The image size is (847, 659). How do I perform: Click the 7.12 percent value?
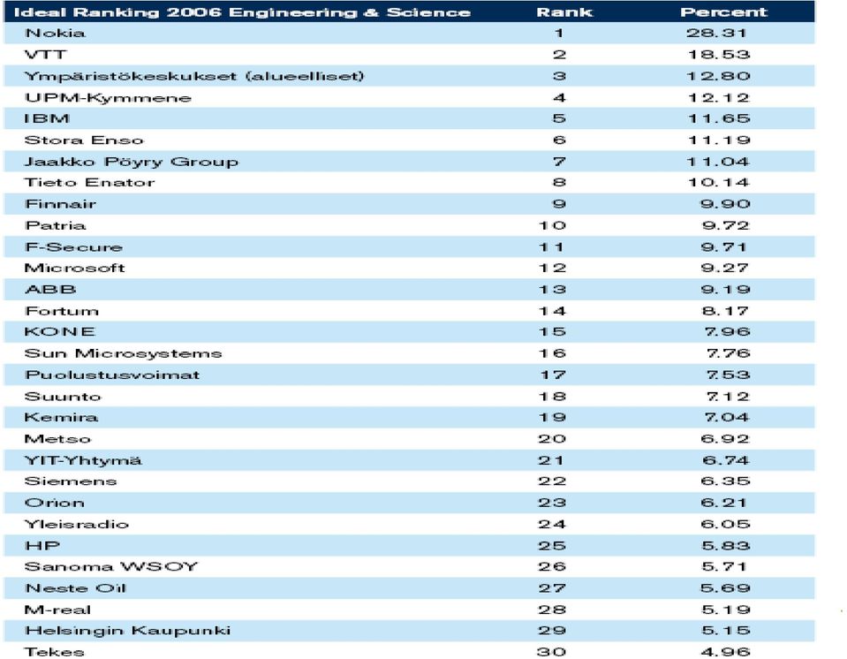click(x=728, y=397)
